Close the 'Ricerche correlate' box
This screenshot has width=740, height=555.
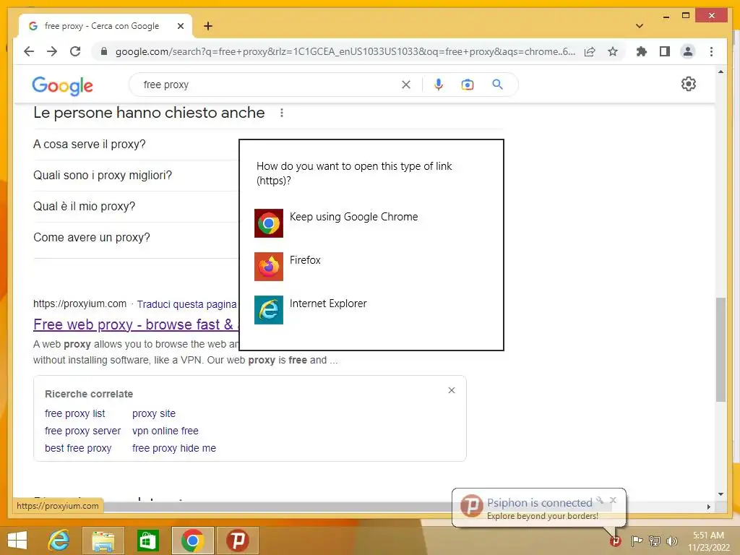(452, 390)
